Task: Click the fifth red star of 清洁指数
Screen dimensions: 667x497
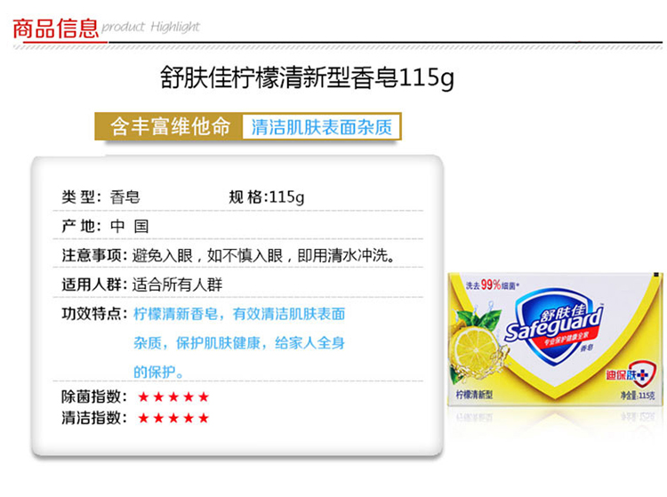Action: click(x=204, y=418)
